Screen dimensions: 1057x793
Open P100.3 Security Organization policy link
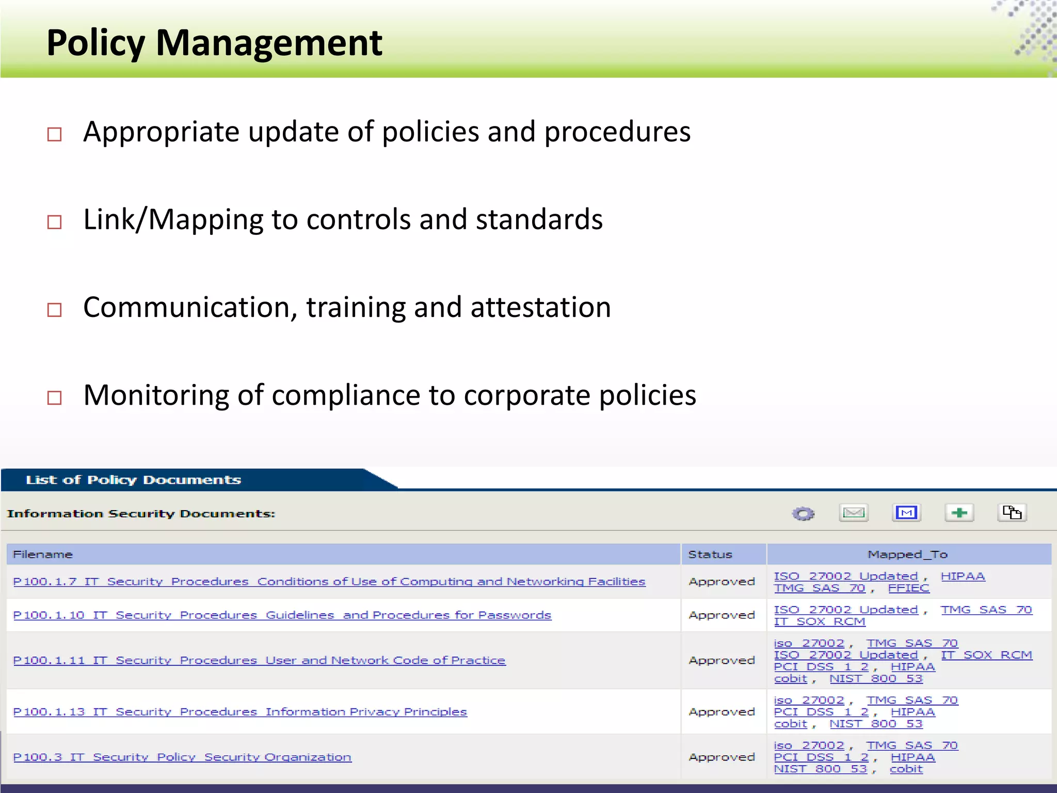[x=182, y=757]
